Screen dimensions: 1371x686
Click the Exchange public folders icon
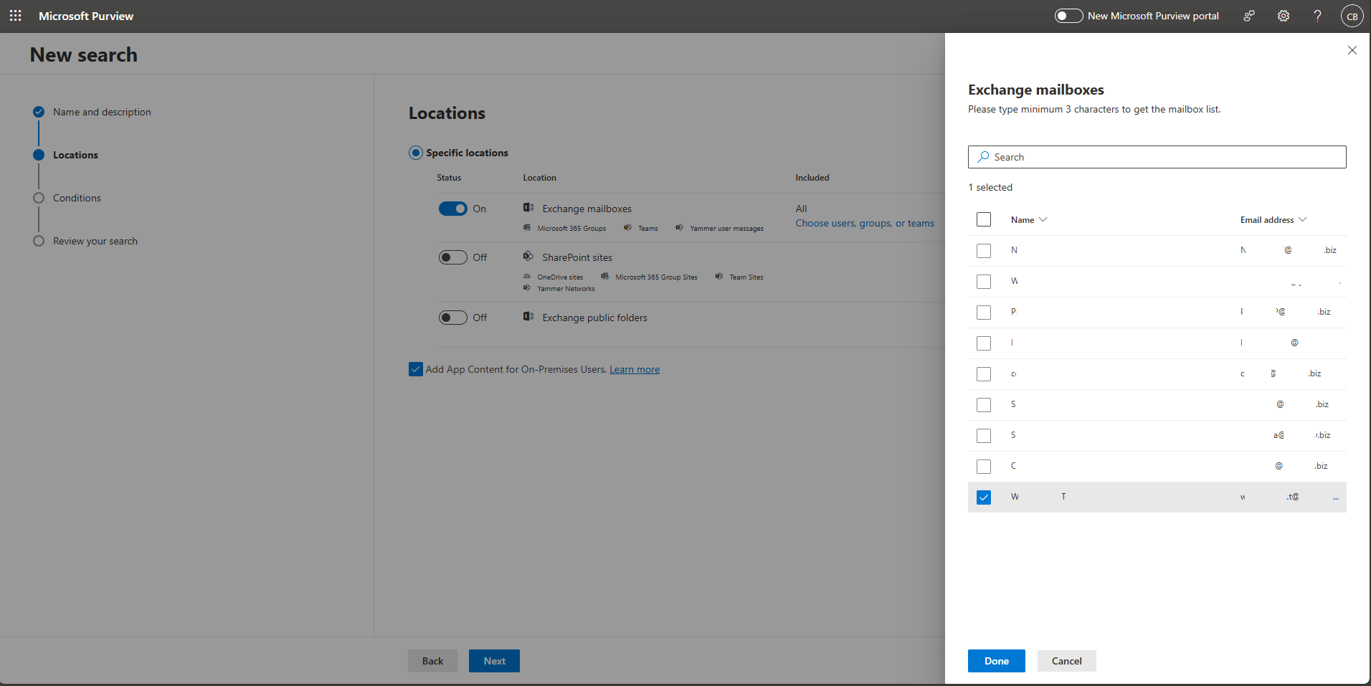pyautogui.click(x=528, y=317)
